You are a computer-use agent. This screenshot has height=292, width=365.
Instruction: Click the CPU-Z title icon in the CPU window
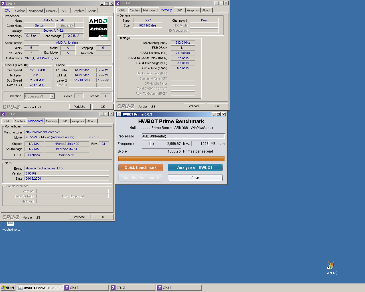coord(3,4)
